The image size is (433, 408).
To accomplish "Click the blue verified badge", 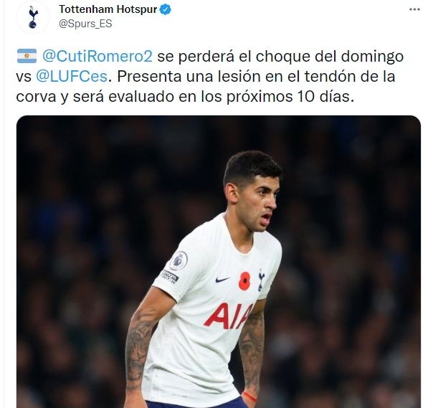I will [x=166, y=9].
